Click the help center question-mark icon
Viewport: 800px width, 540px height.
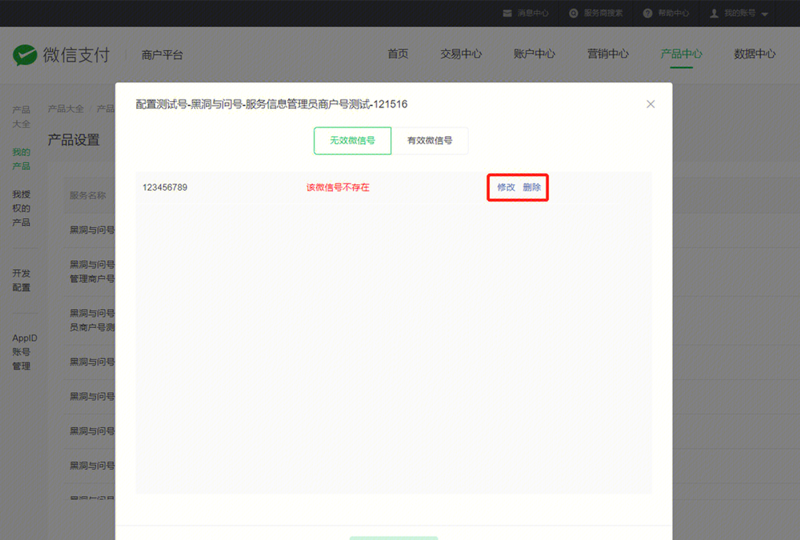pos(647,13)
